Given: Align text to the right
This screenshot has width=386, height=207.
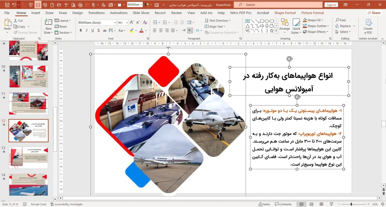Looking at the screenshot, I should click(x=167, y=30).
